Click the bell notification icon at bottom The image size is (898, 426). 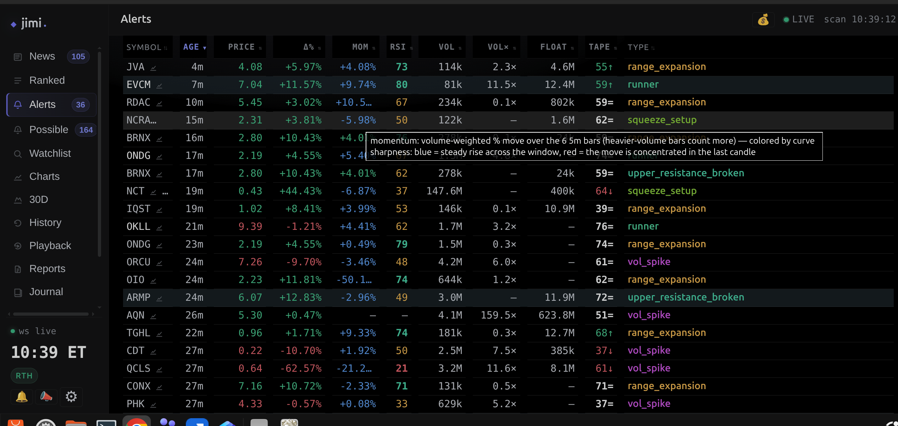22,397
